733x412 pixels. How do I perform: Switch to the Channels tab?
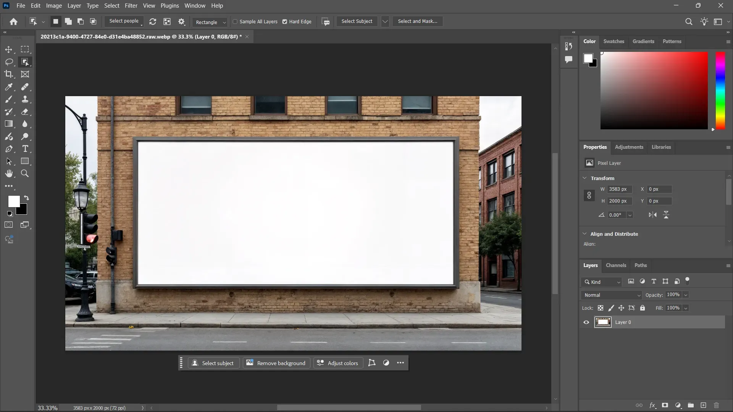point(616,265)
